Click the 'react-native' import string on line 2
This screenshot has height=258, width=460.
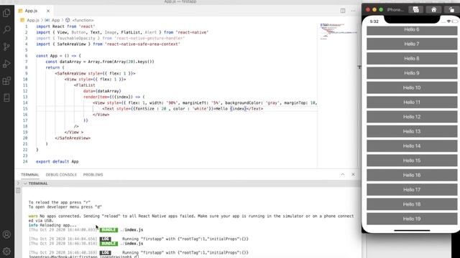click(192, 32)
